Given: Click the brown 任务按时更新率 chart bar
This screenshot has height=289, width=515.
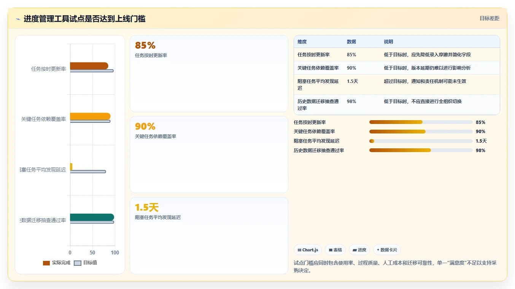Looking at the screenshot, I should (89, 66).
